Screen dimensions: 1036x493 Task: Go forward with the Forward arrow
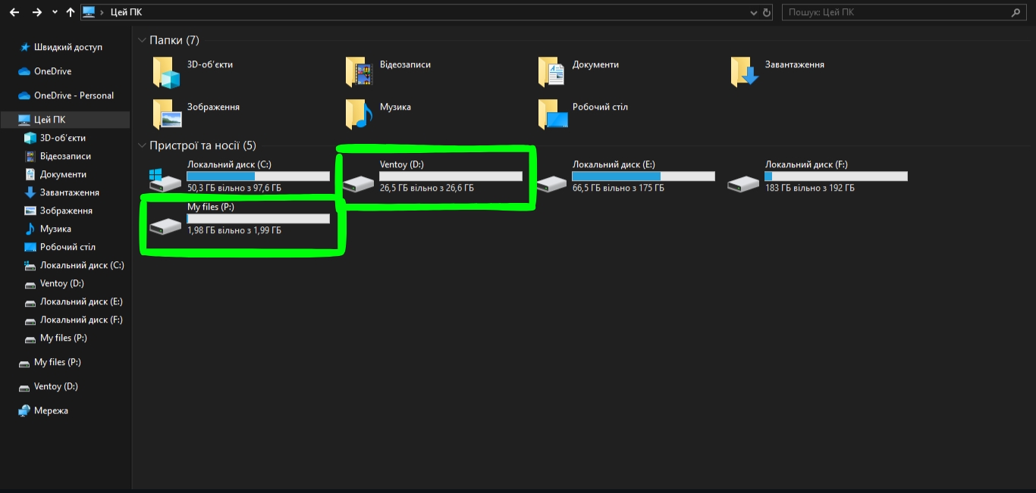click(37, 12)
